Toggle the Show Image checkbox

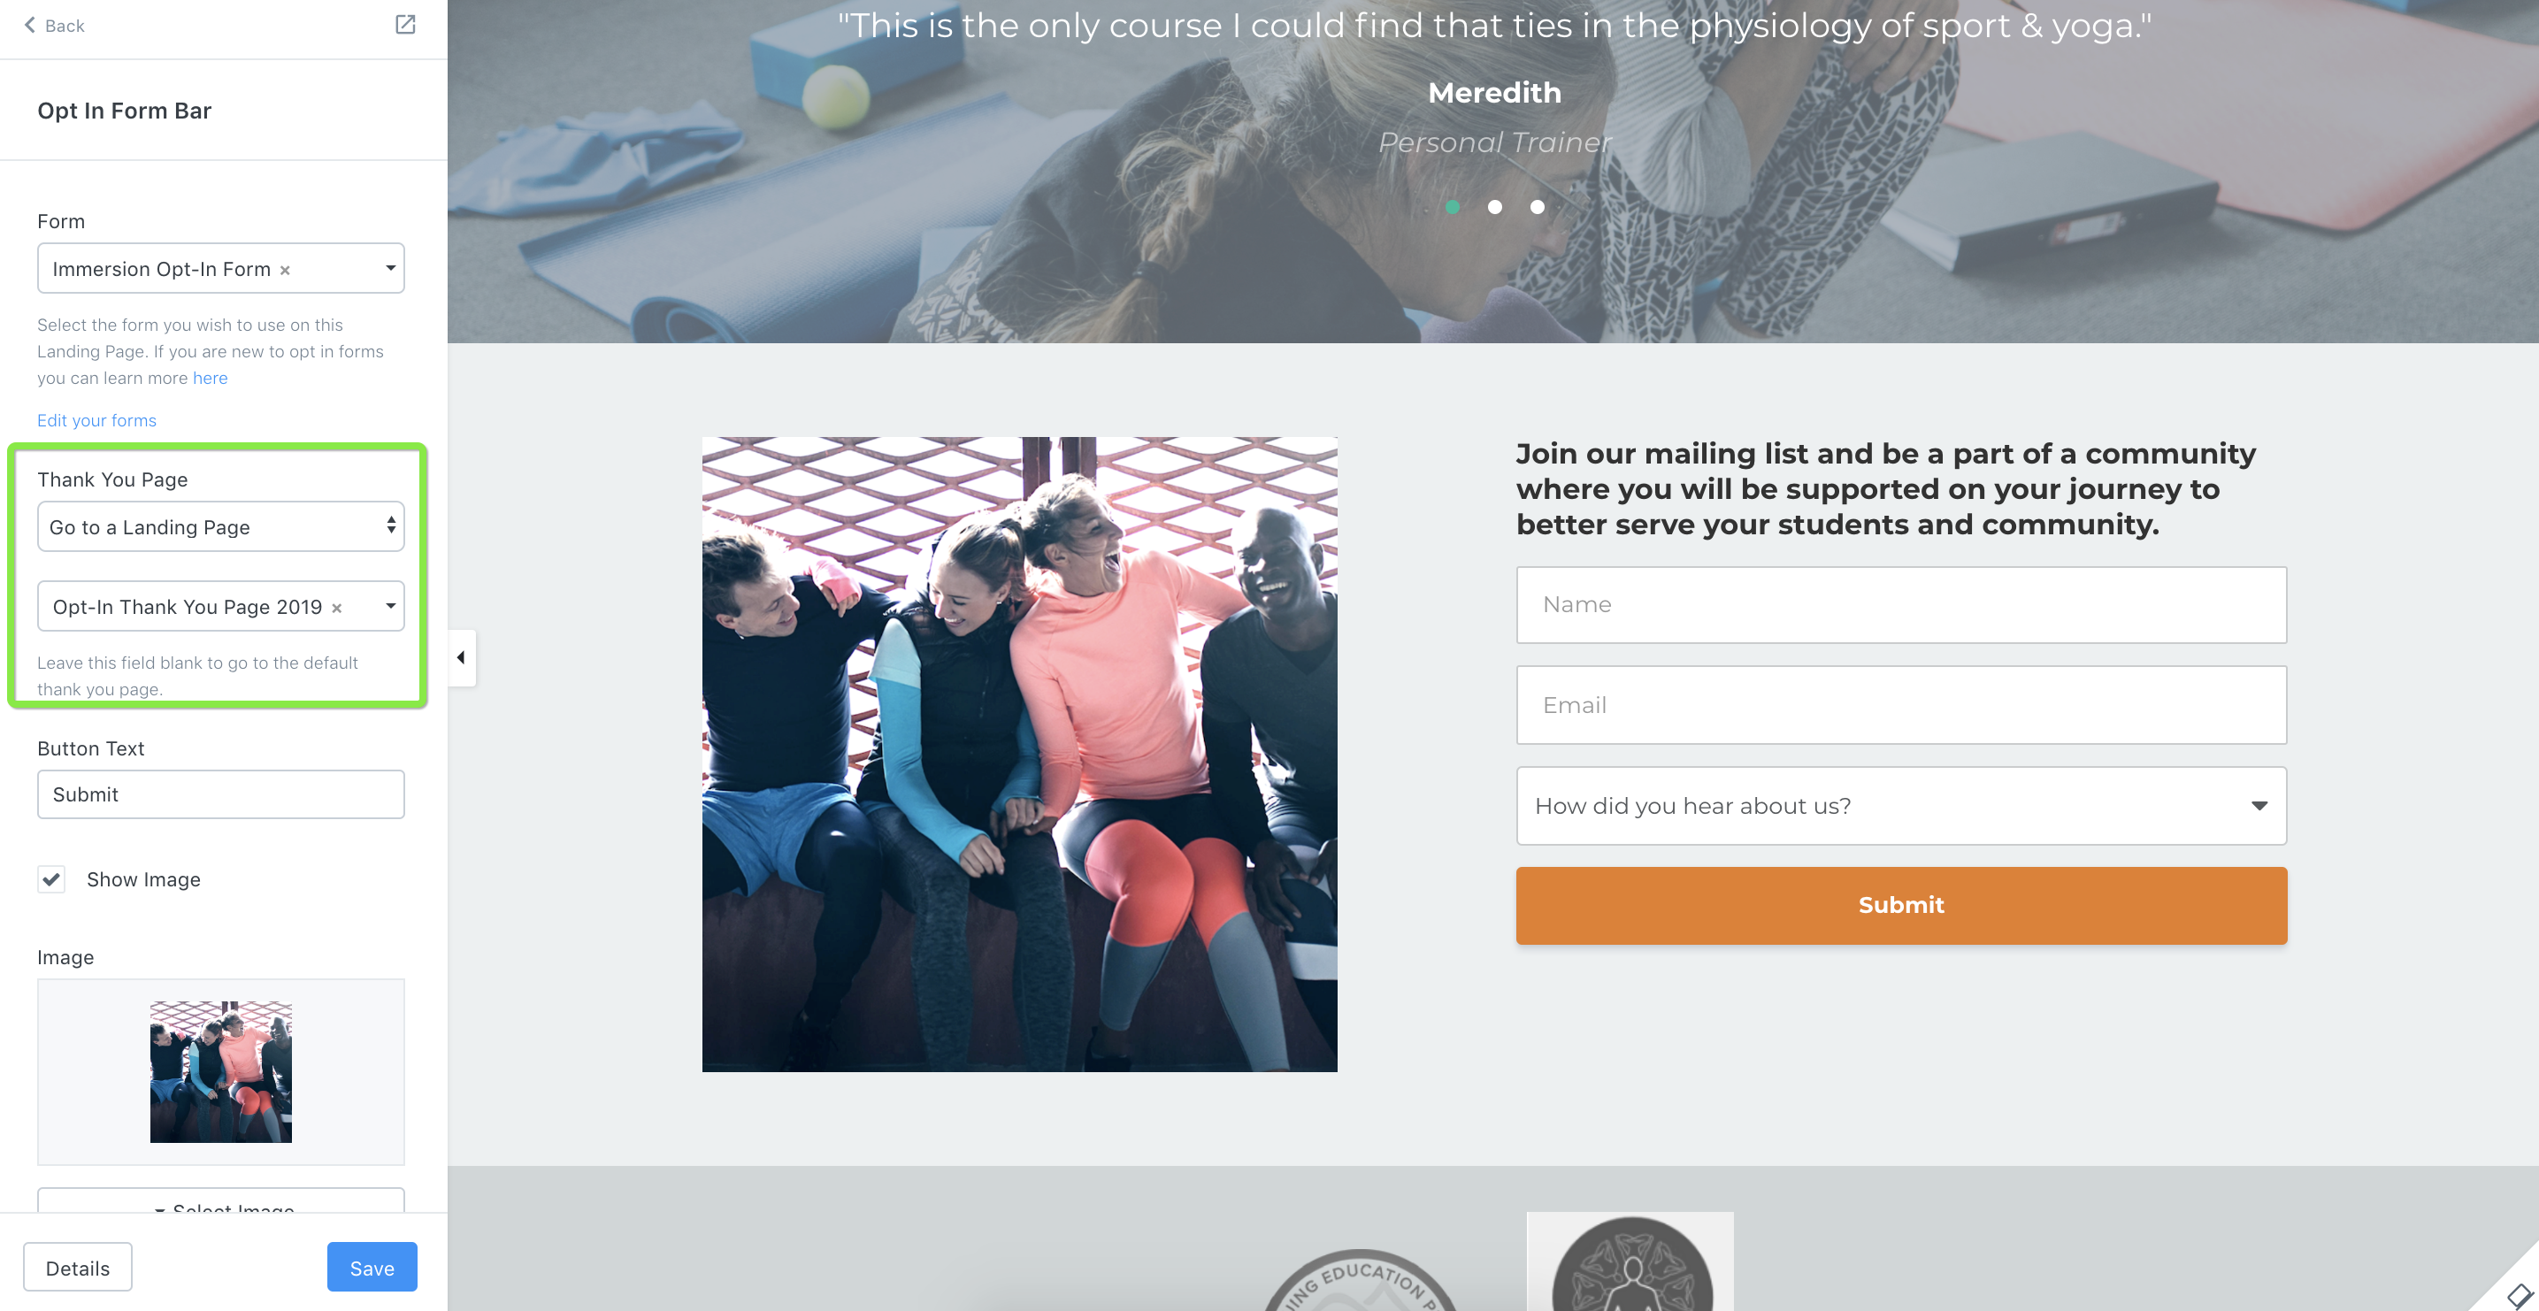[x=51, y=878]
